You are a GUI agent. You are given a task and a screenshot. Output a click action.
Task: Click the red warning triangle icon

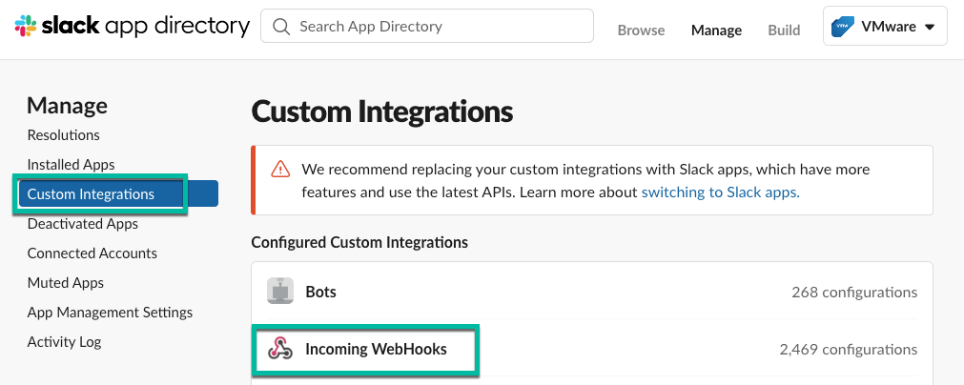[x=280, y=169]
